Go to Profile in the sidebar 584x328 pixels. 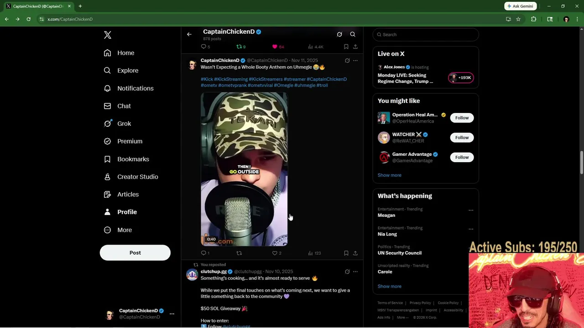click(x=120, y=212)
